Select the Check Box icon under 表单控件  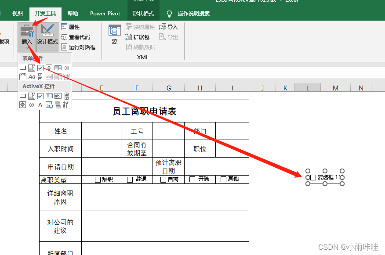point(41,68)
